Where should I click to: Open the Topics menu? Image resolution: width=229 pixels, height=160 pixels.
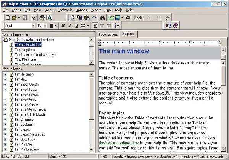click(16, 10)
